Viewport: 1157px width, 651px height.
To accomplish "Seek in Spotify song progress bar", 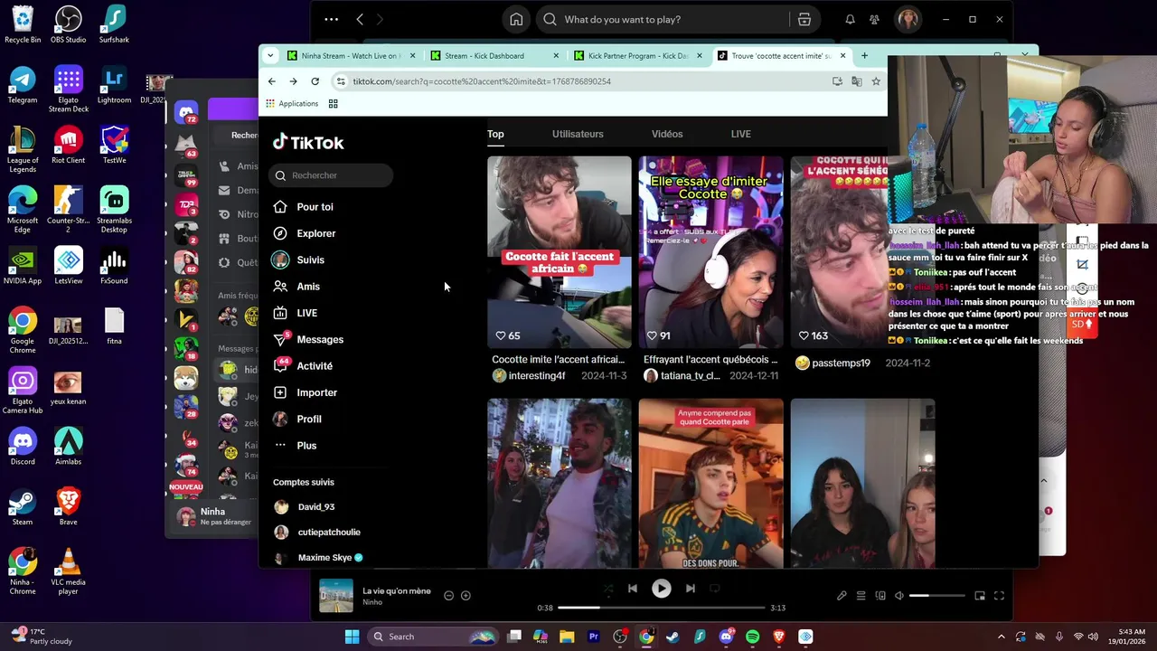I will pos(662,608).
